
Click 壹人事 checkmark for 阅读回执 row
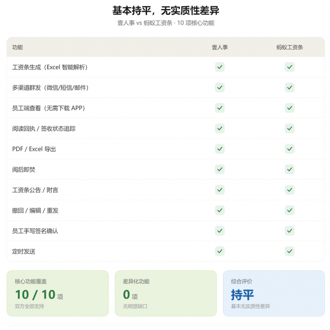(219, 128)
